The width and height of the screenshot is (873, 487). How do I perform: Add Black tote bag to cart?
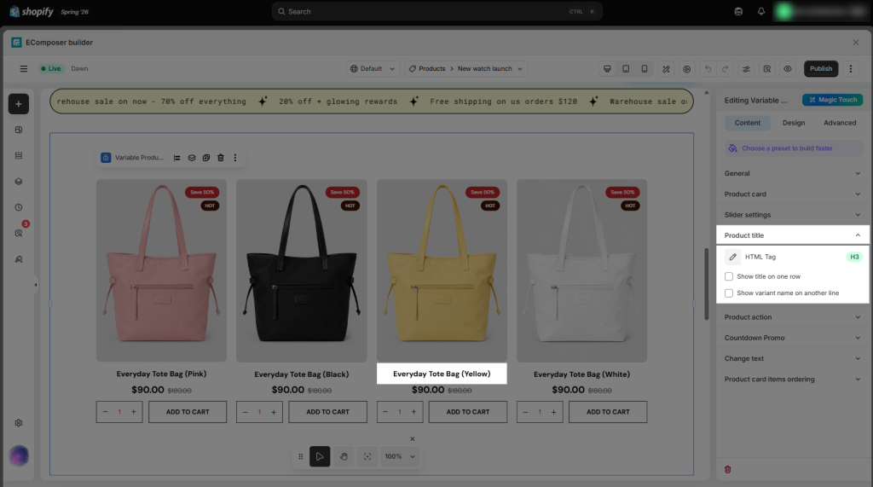click(x=327, y=412)
